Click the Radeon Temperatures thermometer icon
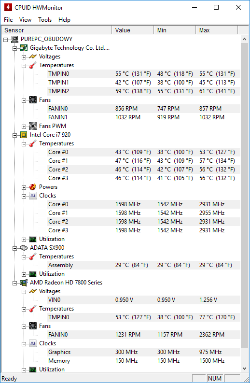 33,309
